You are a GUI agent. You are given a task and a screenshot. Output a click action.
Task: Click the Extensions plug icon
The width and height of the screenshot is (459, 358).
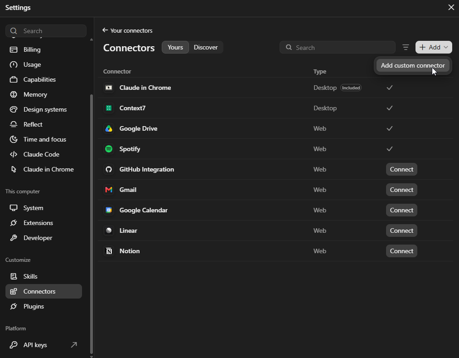(x=14, y=223)
